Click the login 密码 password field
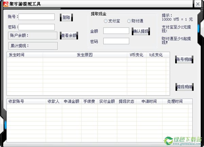Image resolution: width=204 pixels, height=147 pixels. (x=37, y=27)
